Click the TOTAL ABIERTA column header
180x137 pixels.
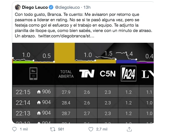[x=66, y=74]
